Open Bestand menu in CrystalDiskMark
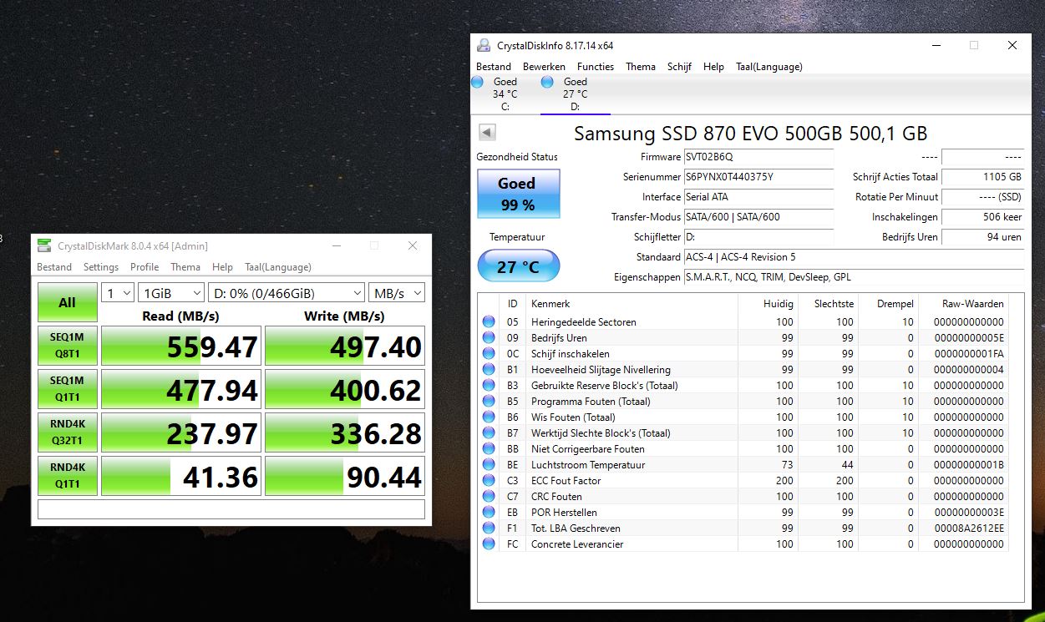The height and width of the screenshot is (622, 1045). coord(54,267)
